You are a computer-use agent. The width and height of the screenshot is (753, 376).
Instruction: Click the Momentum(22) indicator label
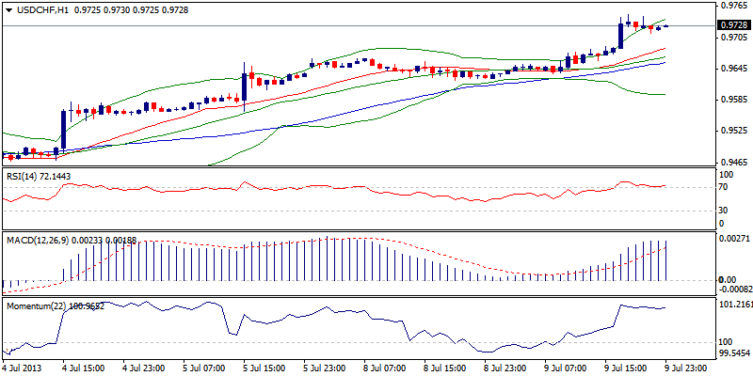point(34,306)
